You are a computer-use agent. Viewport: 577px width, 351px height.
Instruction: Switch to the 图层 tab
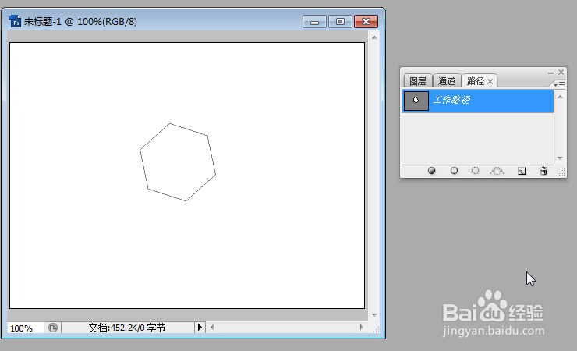tap(418, 81)
